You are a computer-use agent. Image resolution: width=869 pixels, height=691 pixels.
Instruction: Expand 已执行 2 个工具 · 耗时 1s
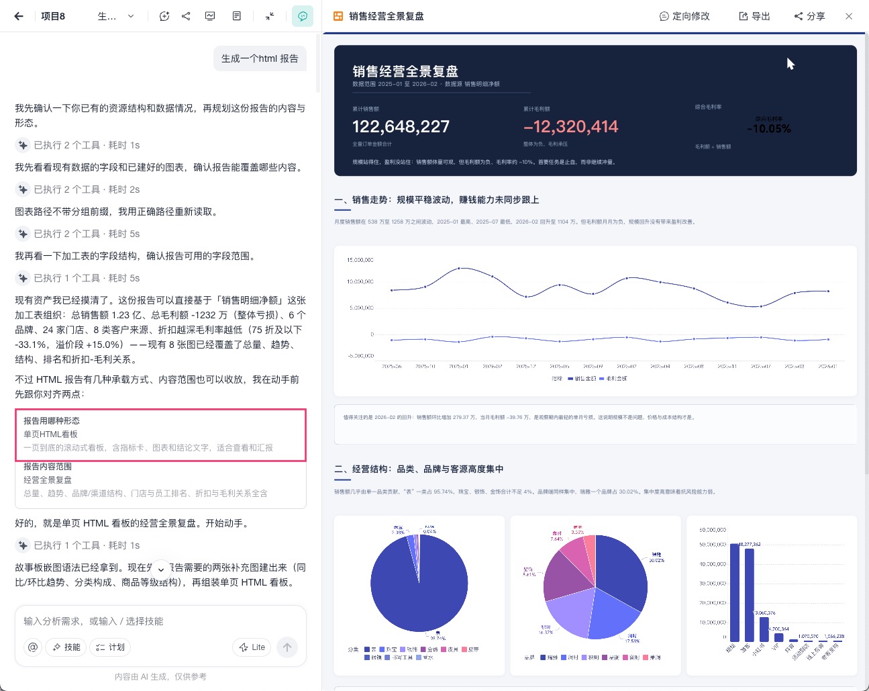(79, 145)
